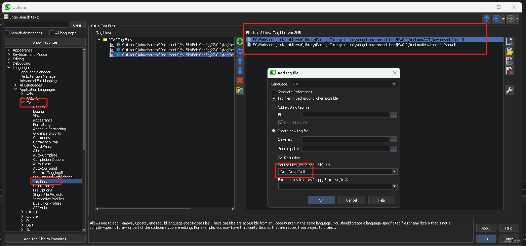Image resolution: width=526 pixels, height=246 pixels.
Task: Select Color Coding in C# options
Action: coord(43,186)
